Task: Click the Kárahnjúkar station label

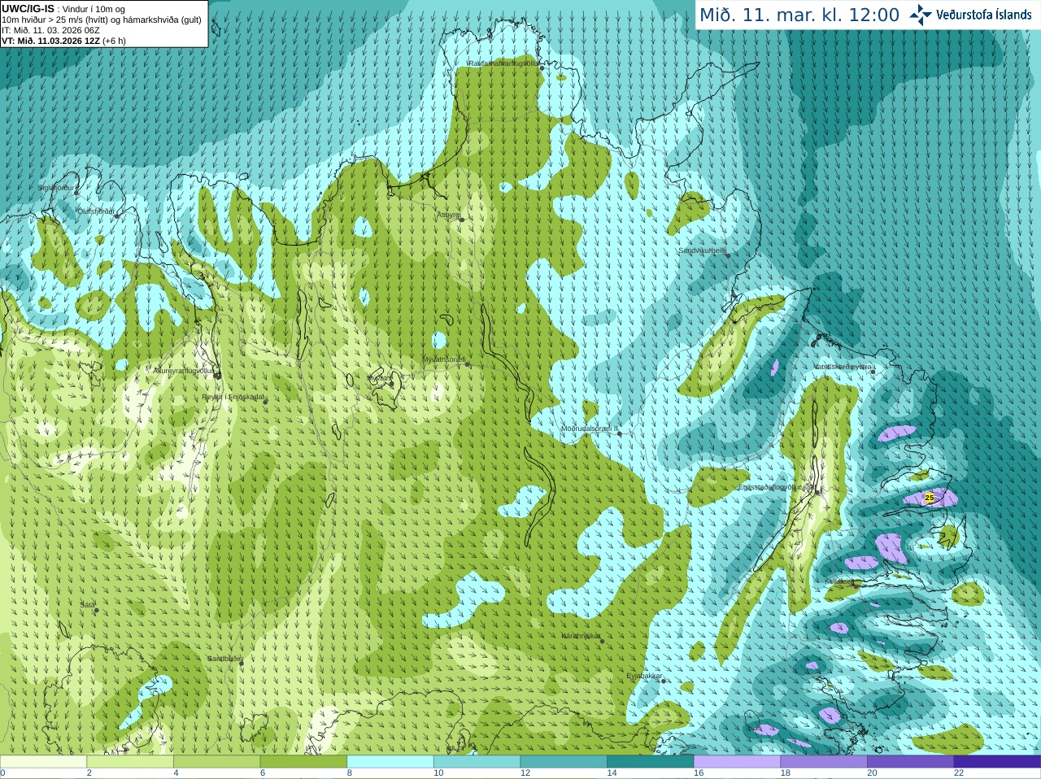Action: [x=581, y=636]
